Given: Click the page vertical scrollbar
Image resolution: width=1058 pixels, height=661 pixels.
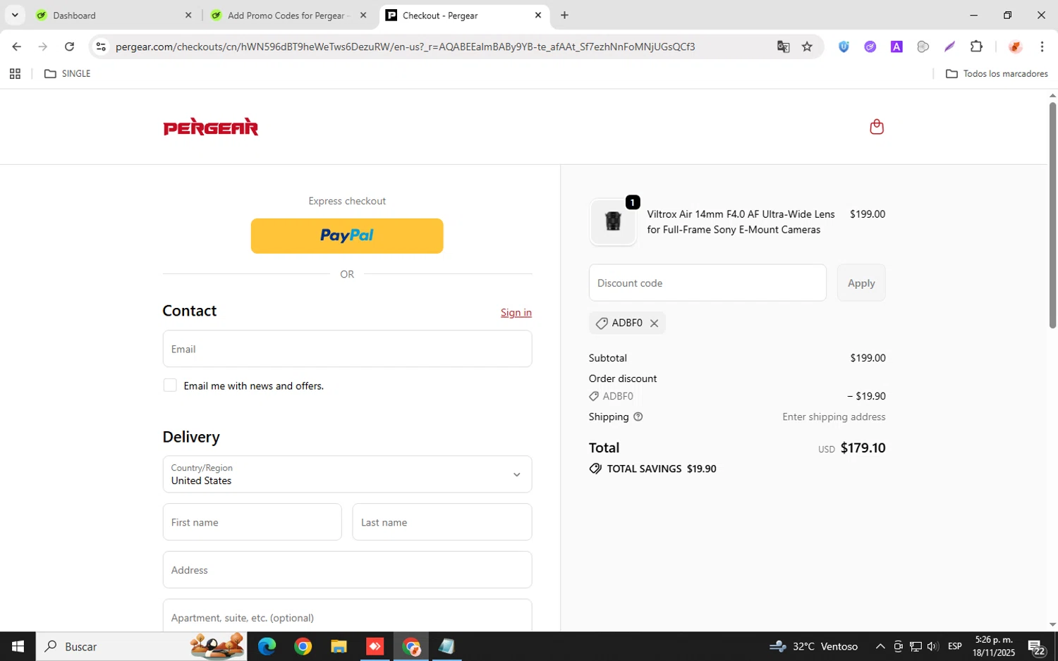Looking at the screenshot, I should coord(1052,215).
